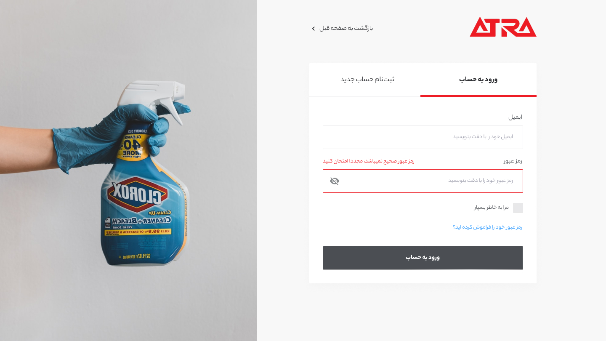This screenshot has width=606, height=341.
Task: Go back via 'بازگشت به صفحه قبل' link
Action: point(346,28)
